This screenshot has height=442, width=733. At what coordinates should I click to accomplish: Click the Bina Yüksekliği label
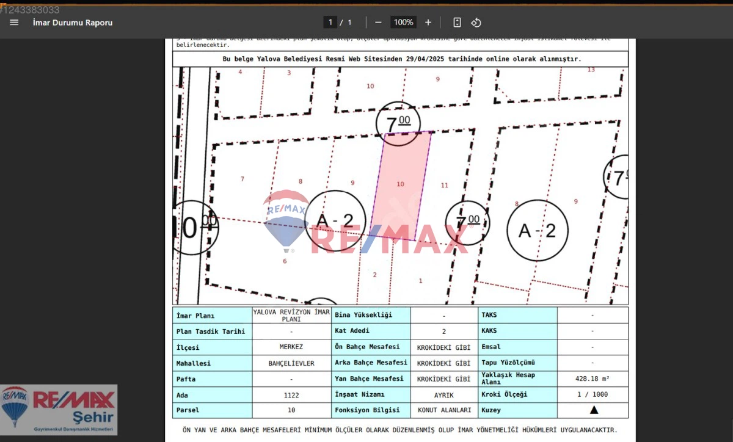(363, 316)
